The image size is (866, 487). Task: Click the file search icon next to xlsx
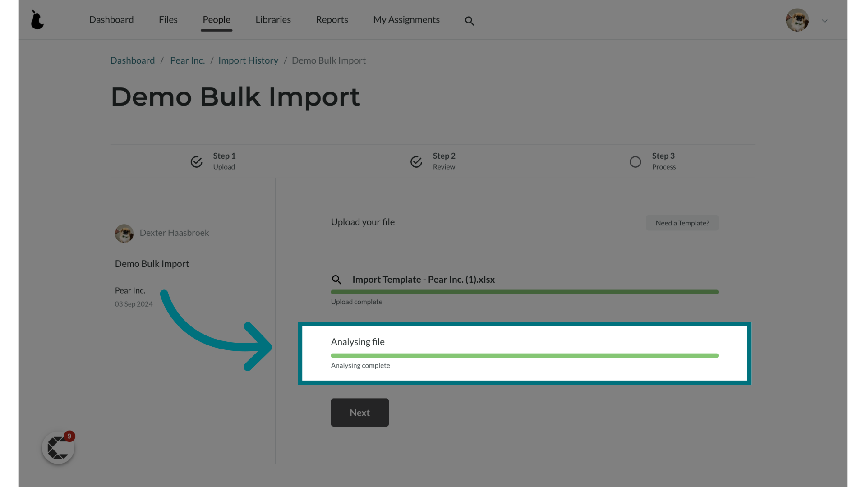tap(336, 280)
